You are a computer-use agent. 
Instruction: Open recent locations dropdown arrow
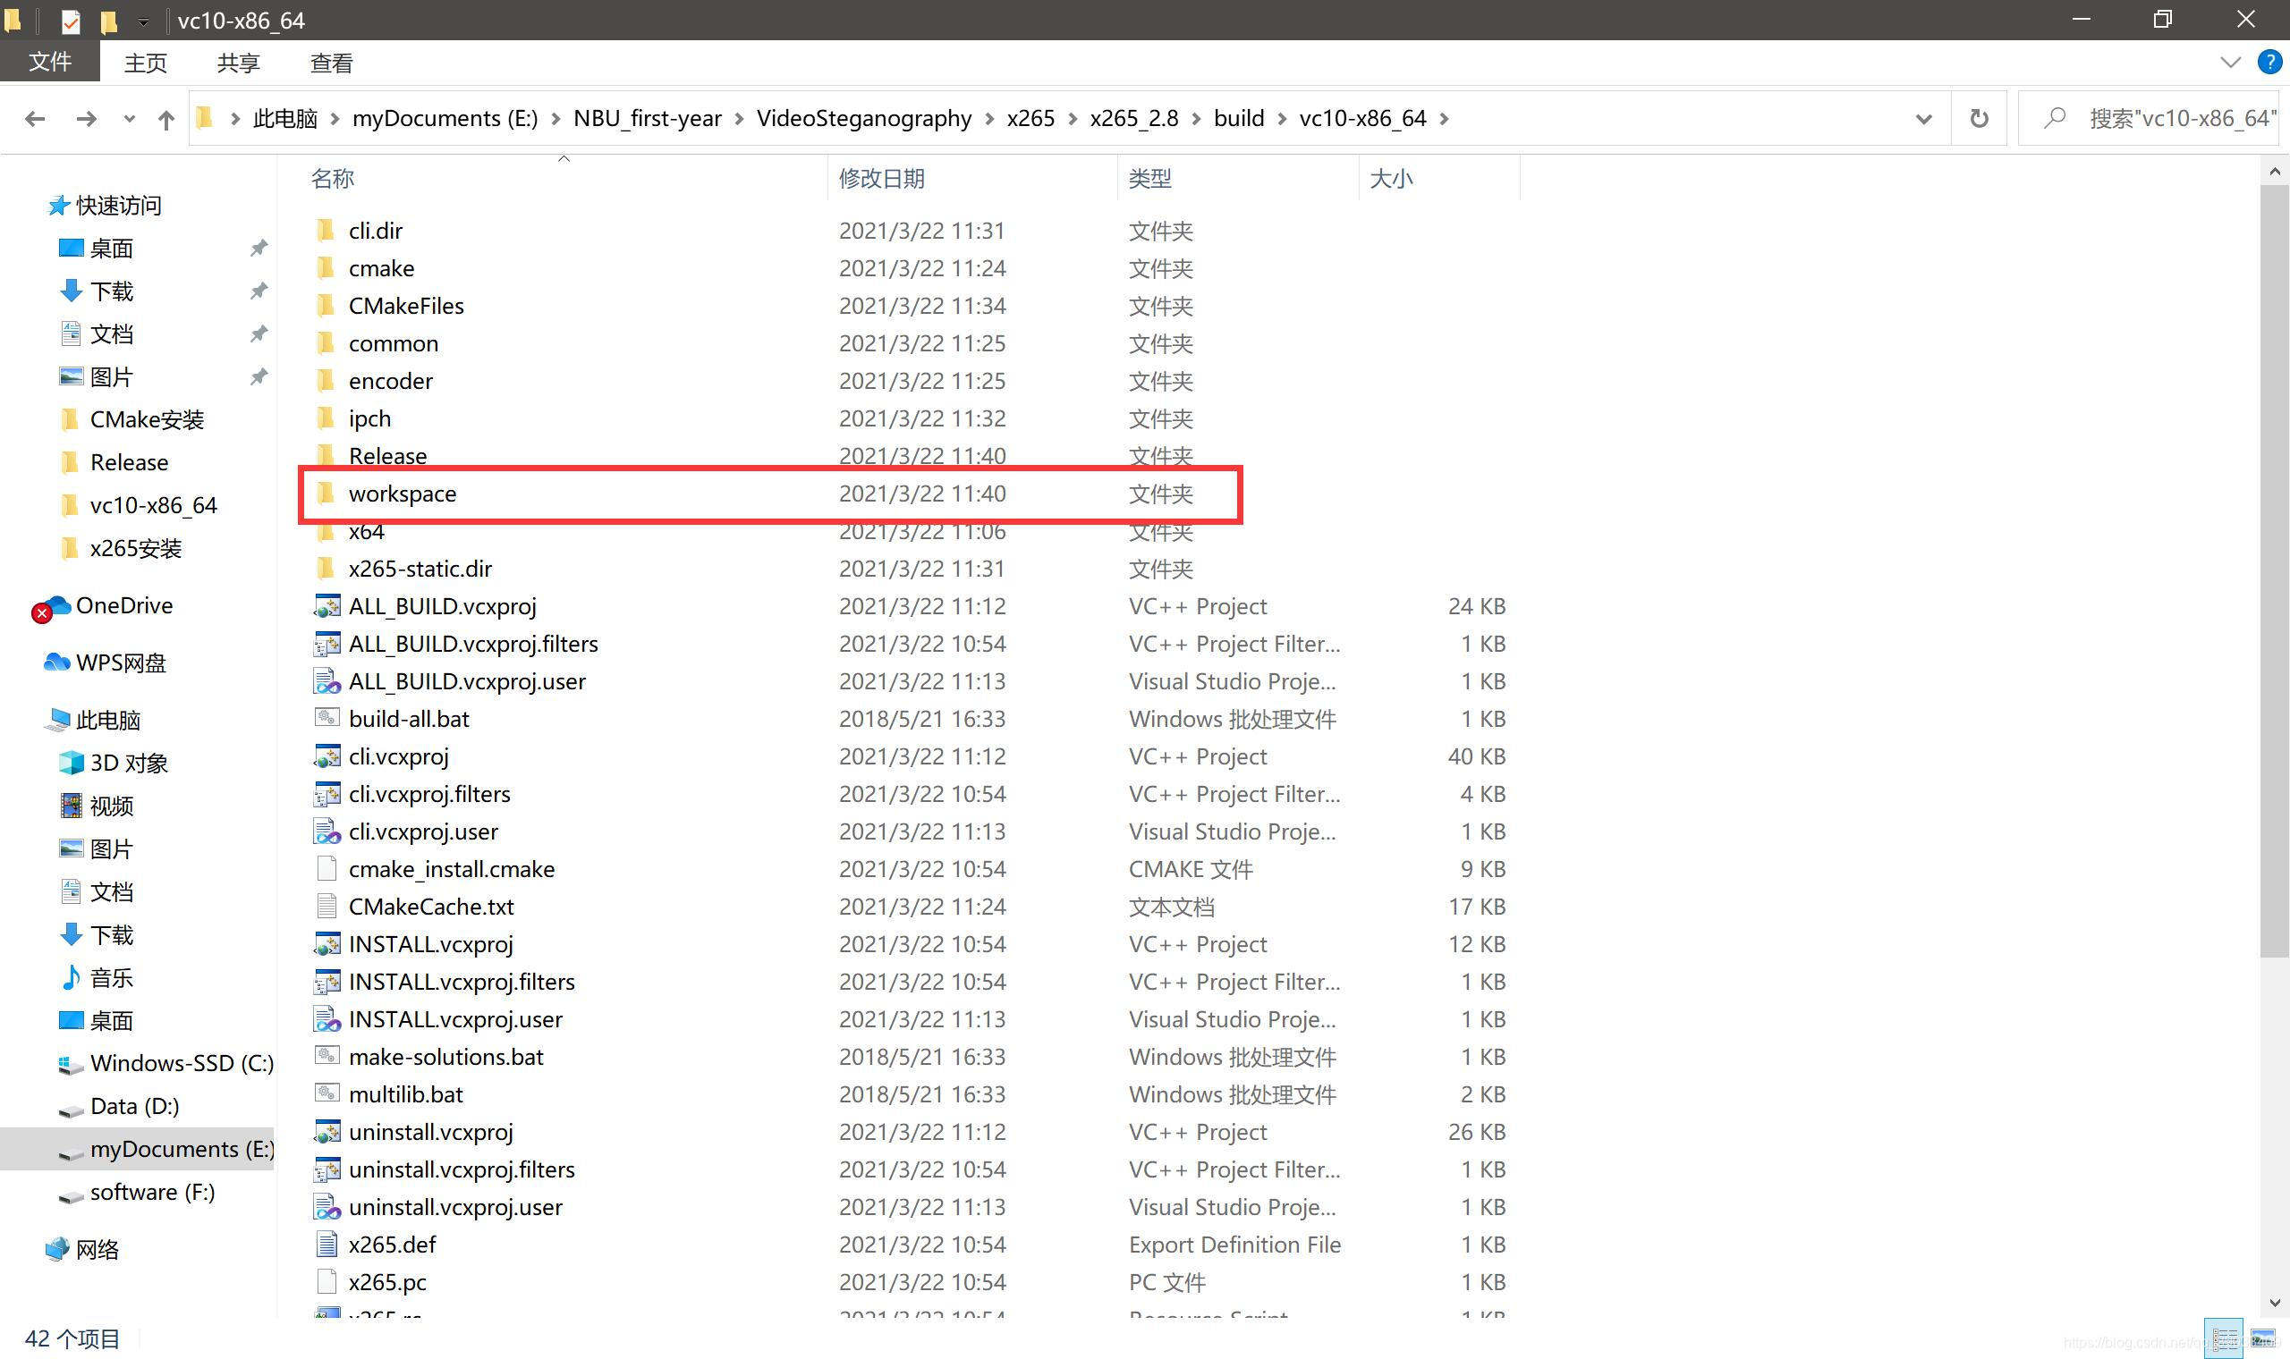129,119
